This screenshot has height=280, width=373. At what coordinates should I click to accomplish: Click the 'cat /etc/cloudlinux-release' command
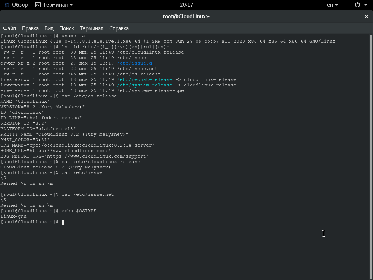(101, 162)
